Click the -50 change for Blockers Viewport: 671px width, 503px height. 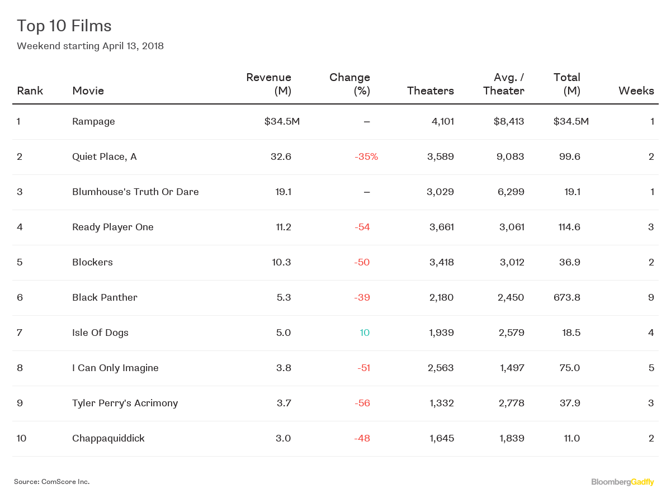pyautogui.click(x=362, y=262)
